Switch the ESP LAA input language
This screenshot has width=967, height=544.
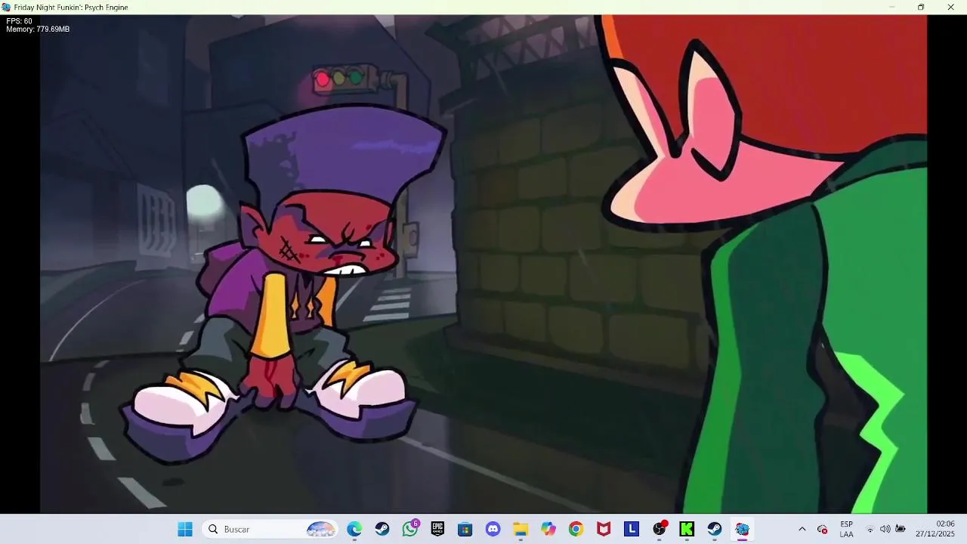tap(847, 529)
